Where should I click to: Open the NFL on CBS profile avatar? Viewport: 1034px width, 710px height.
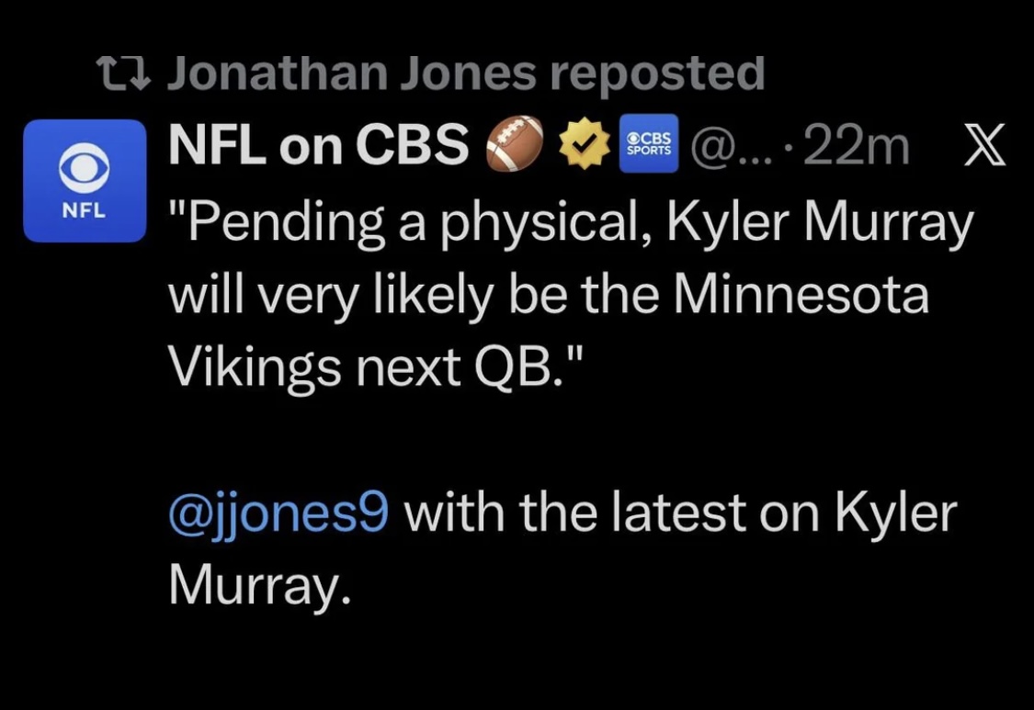[x=85, y=181]
